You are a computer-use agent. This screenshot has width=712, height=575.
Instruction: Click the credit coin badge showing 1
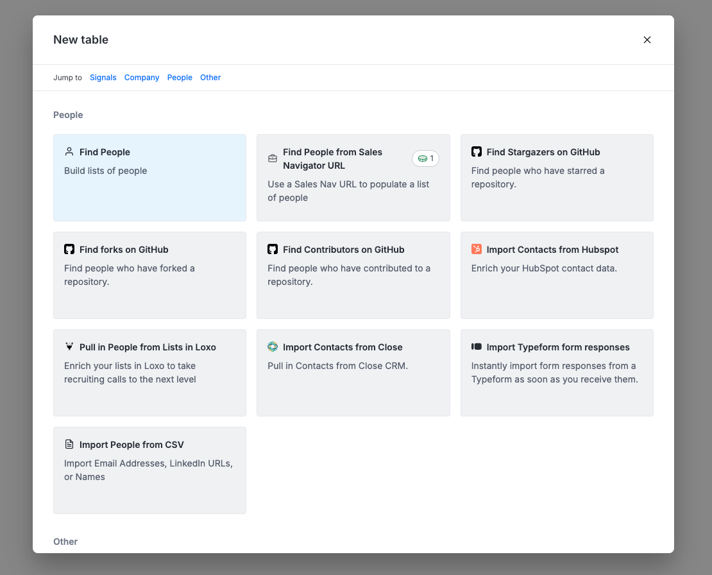[425, 159]
